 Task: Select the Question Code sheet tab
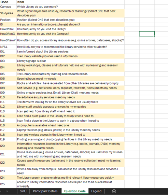75,191
